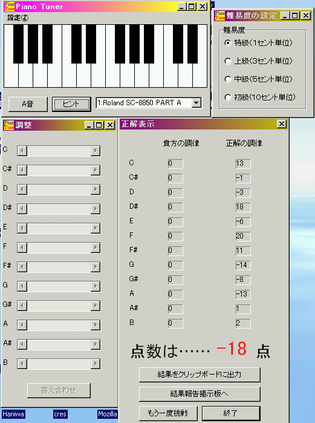This screenshot has width=315, height=423.
Task: Click left arrow of D# tuning slider
Action: click(x=22, y=209)
